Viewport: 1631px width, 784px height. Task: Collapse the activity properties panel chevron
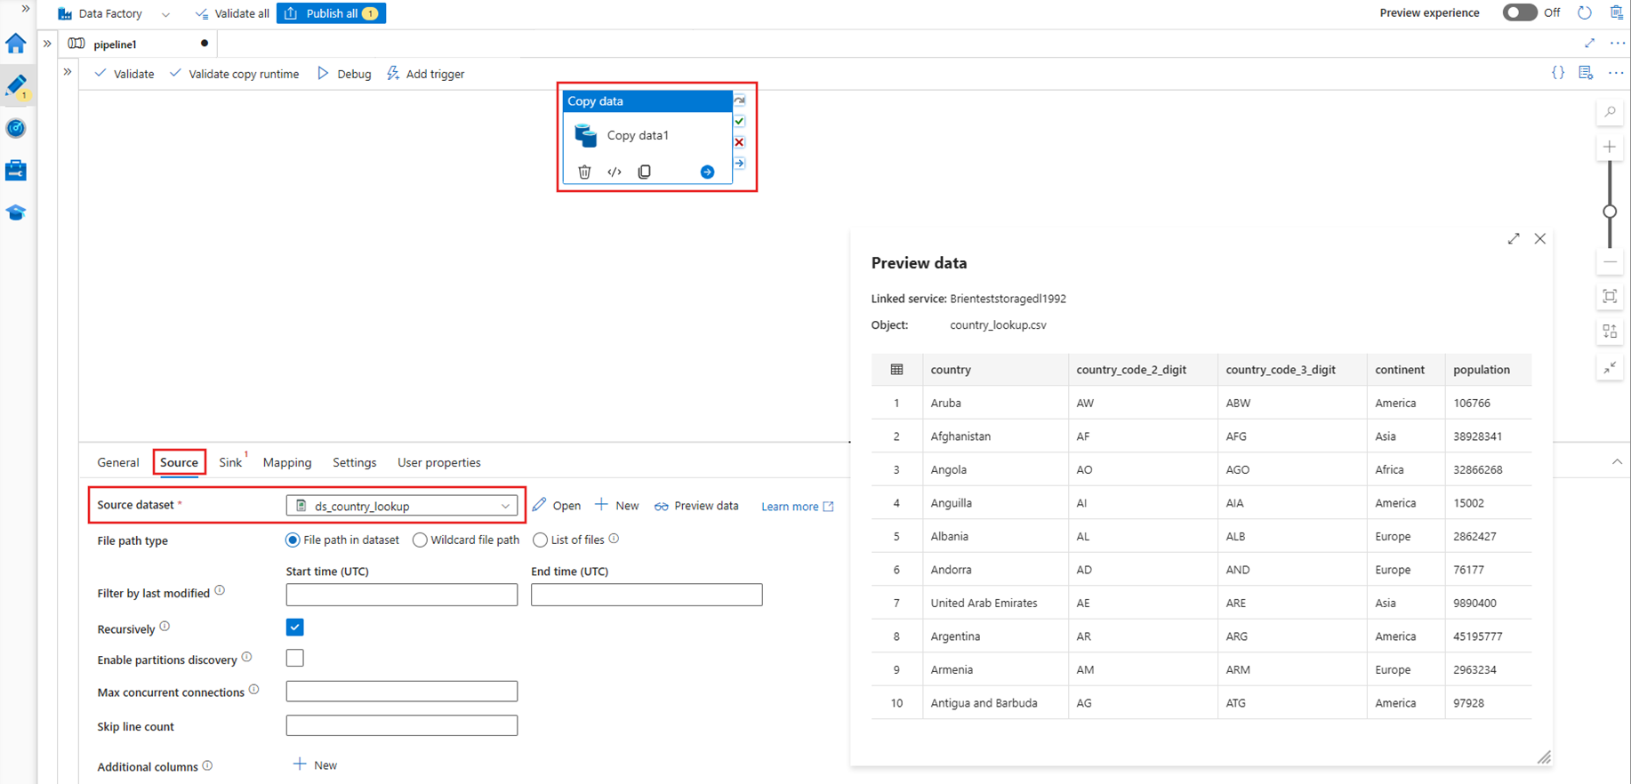pyautogui.click(x=1617, y=462)
